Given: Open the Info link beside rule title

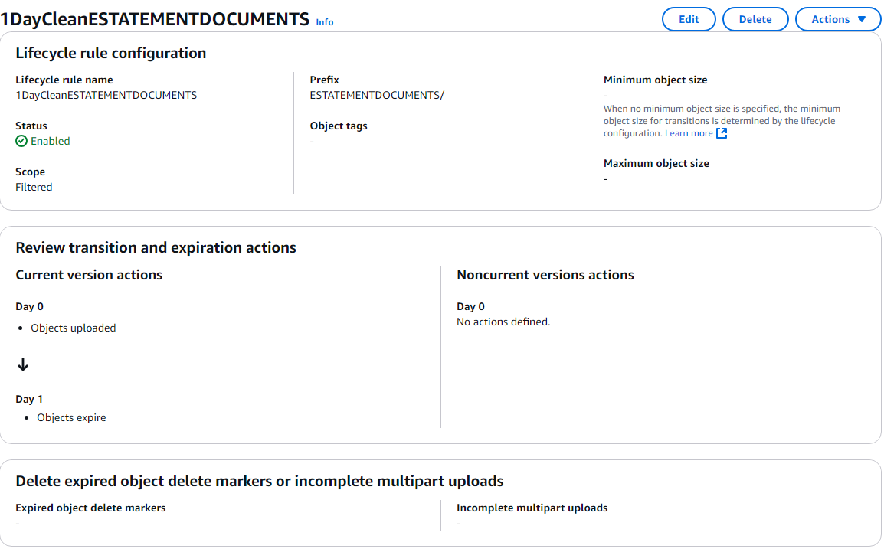Looking at the screenshot, I should coord(324,22).
